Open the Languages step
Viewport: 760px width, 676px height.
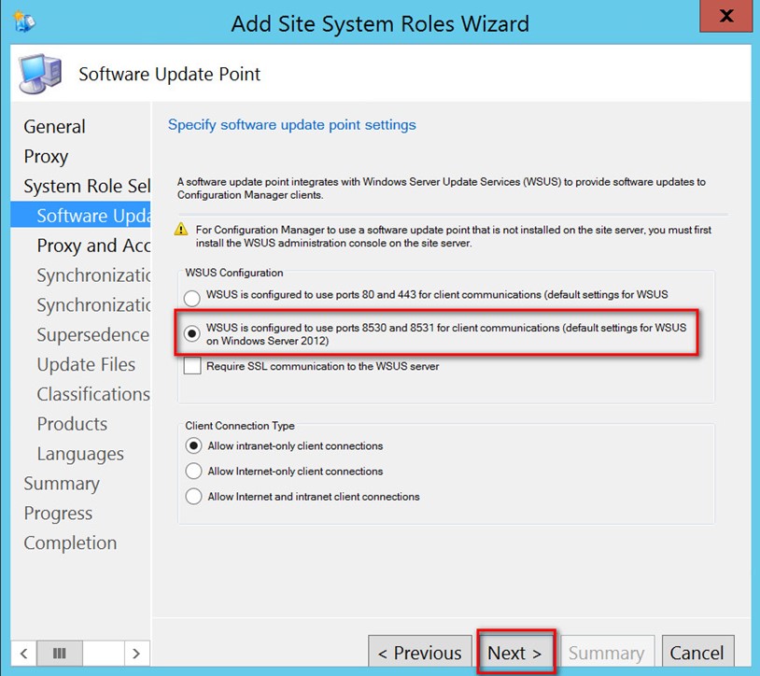point(80,454)
